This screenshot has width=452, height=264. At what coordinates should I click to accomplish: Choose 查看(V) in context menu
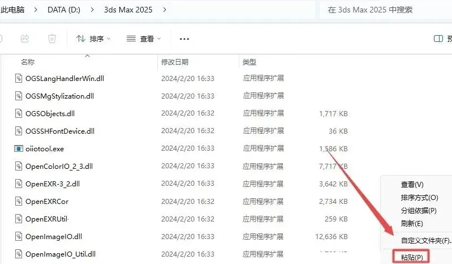412,185
